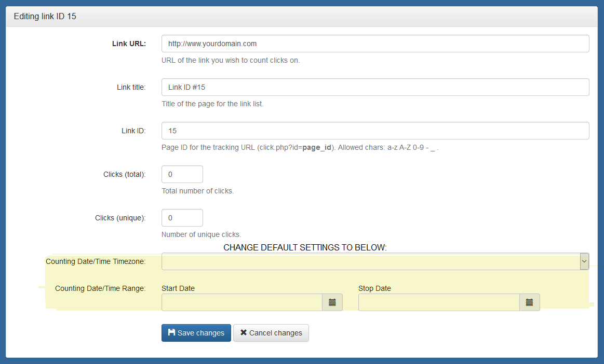Click the "Counting Date/Time Range:" label
The height and width of the screenshot is (364, 604).
(100, 288)
